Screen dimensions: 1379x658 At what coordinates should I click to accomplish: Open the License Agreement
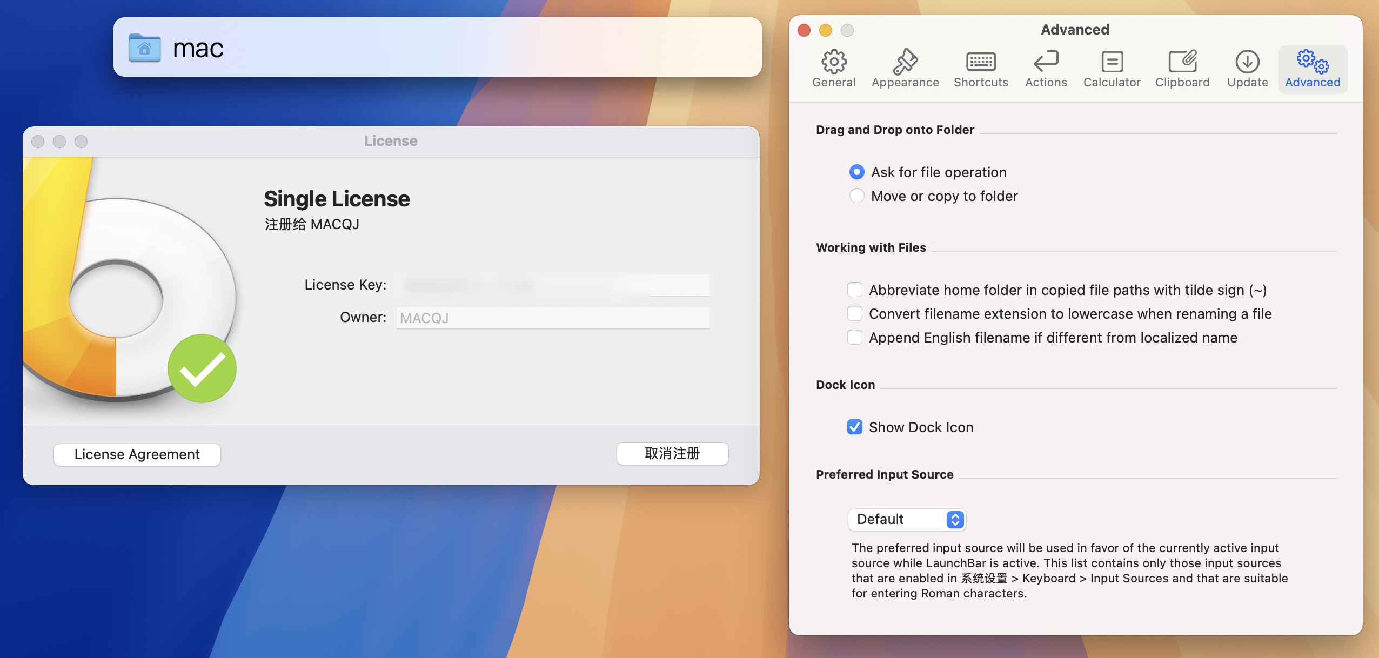pyautogui.click(x=137, y=454)
